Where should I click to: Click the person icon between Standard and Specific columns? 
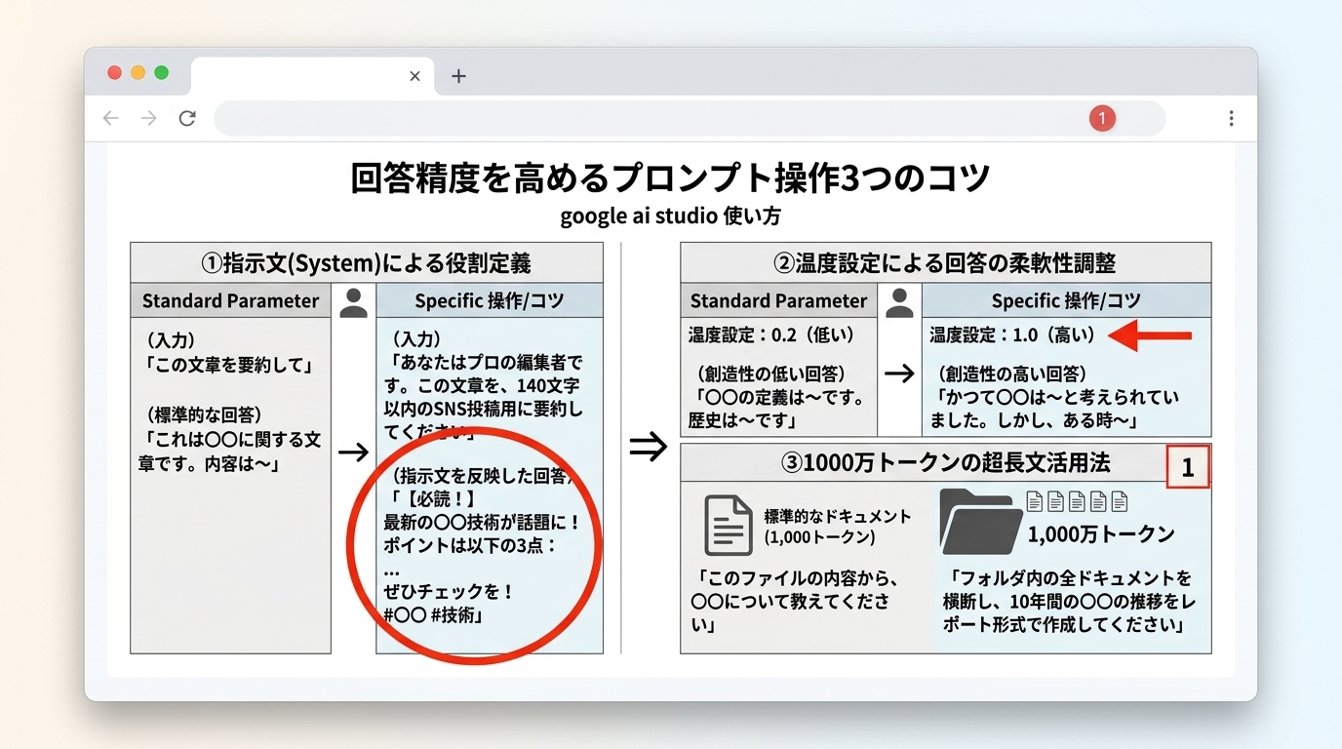354,300
